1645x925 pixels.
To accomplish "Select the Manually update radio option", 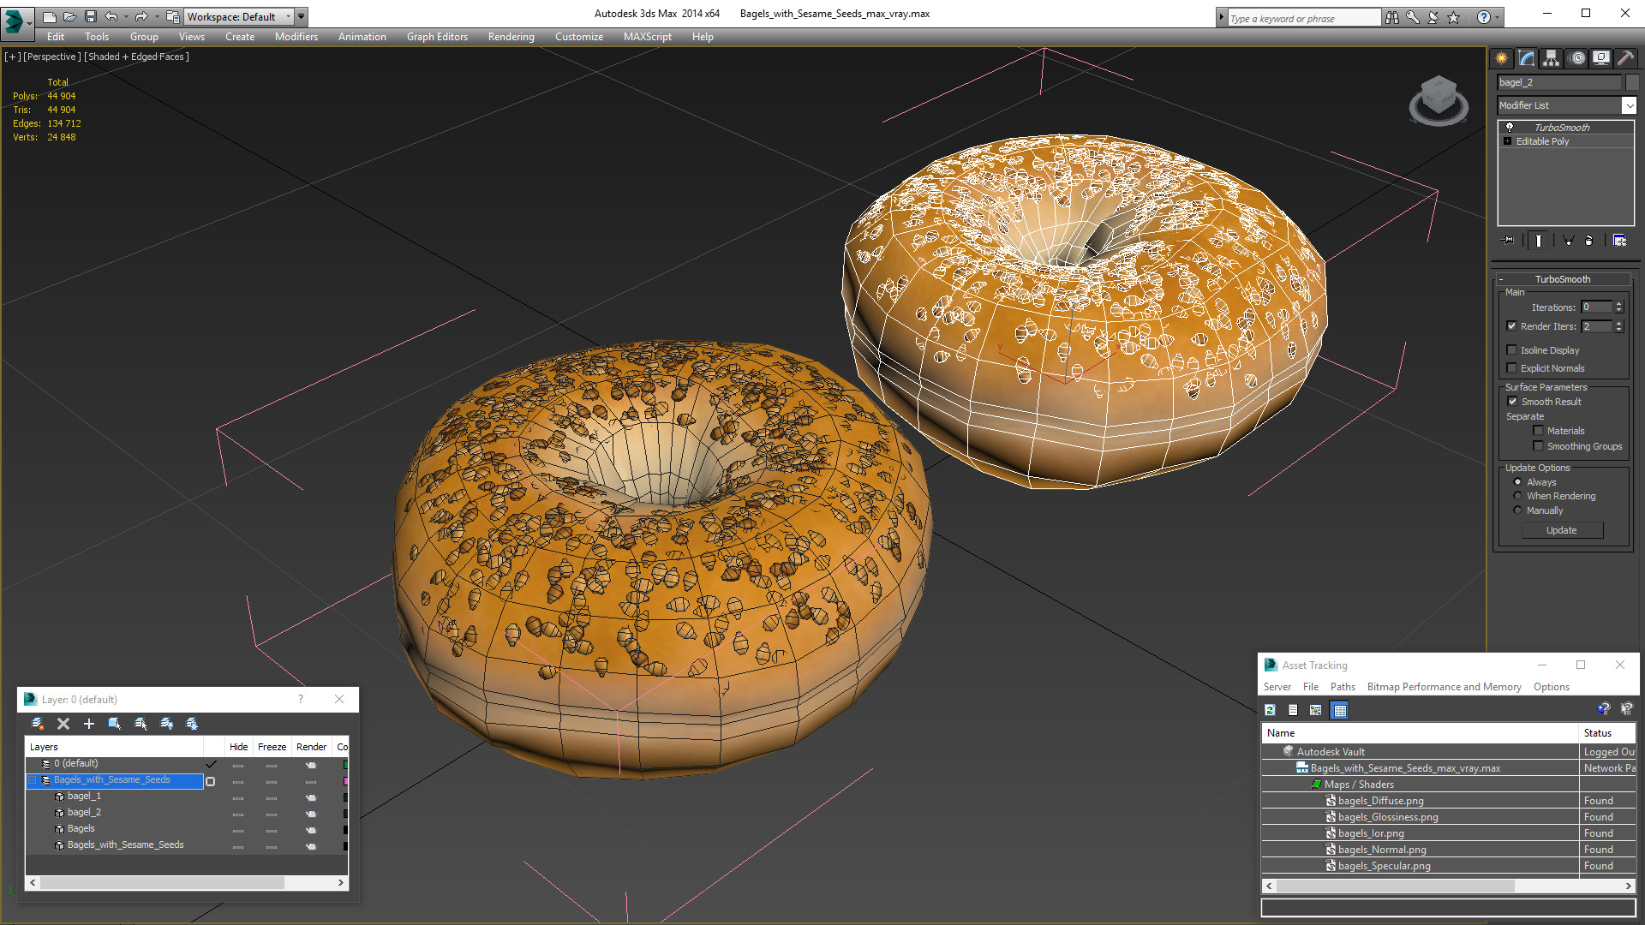I will (x=1517, y=510).
